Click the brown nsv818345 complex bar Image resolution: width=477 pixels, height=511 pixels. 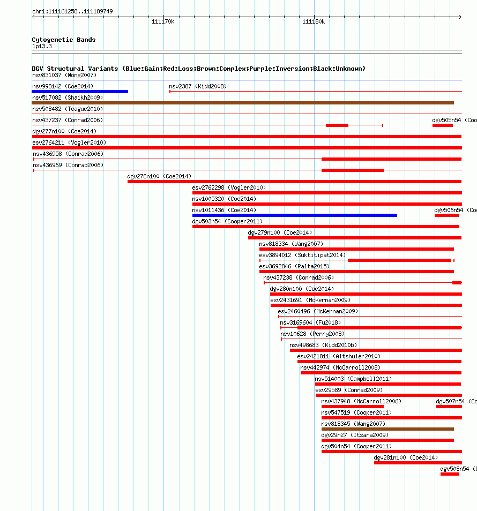point(387,429)
